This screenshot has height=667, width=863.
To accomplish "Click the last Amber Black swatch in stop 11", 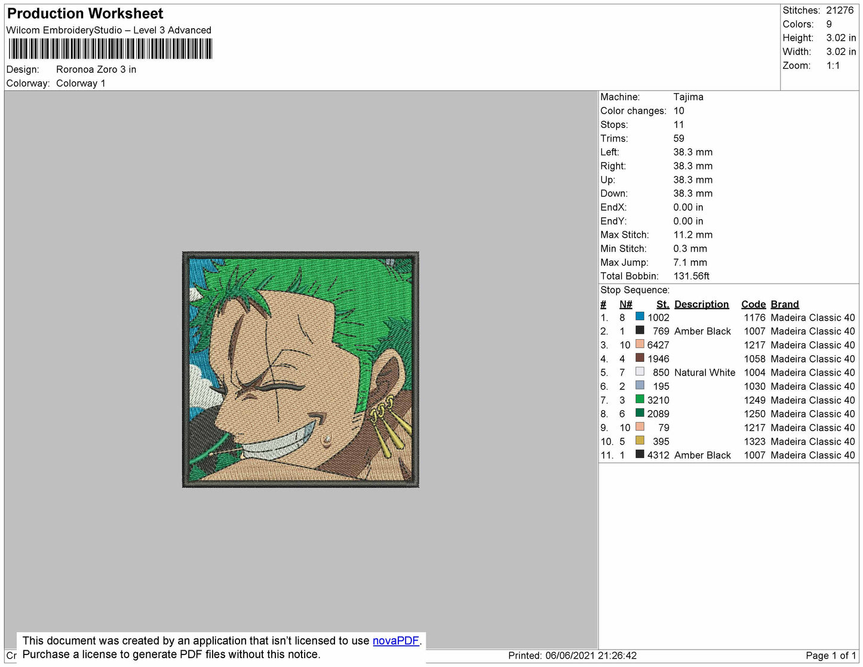I will point(640,454).
